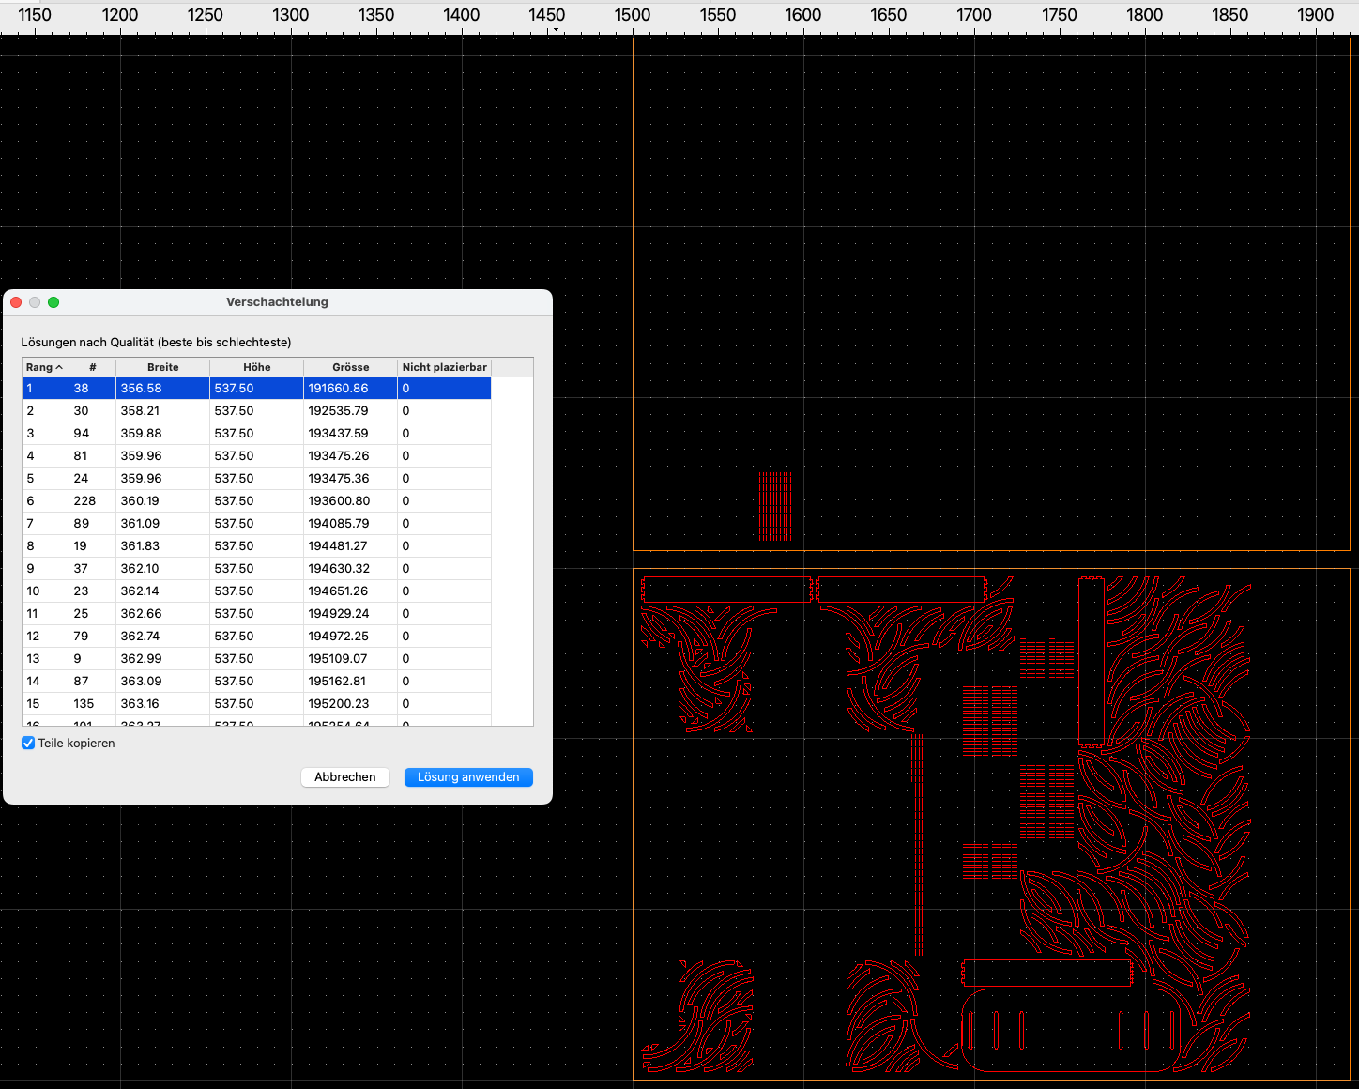Close the Verschachtelung dialog with red button
The height and width of the screenshot is (1089, 1359).
(16, 302)
